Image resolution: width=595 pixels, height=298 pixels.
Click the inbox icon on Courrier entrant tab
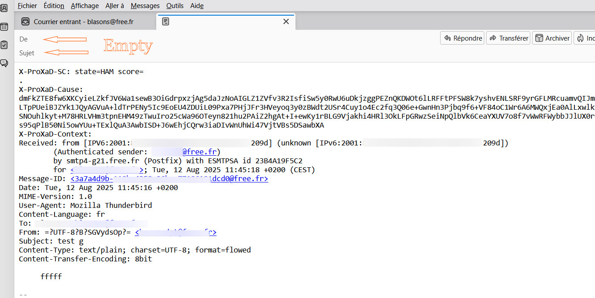[26, 21]
